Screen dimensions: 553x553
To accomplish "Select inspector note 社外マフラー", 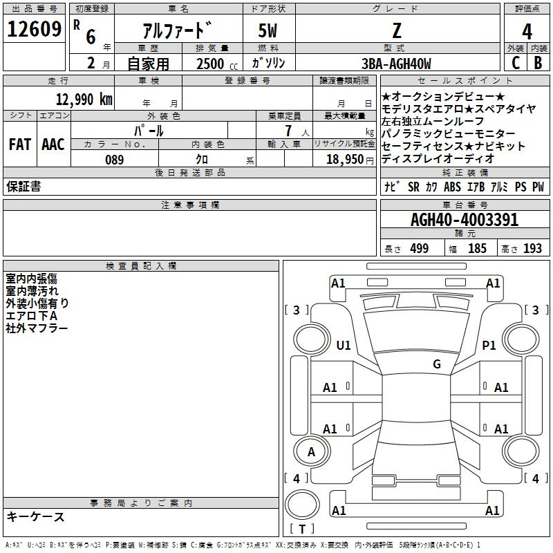I will (x=37, y=328).
